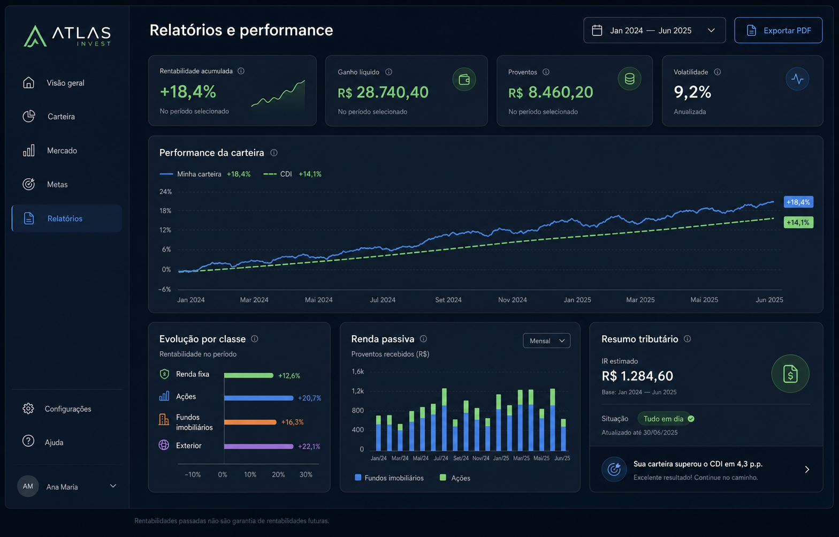Open Carteira from the sidebar

pos(67,116)
